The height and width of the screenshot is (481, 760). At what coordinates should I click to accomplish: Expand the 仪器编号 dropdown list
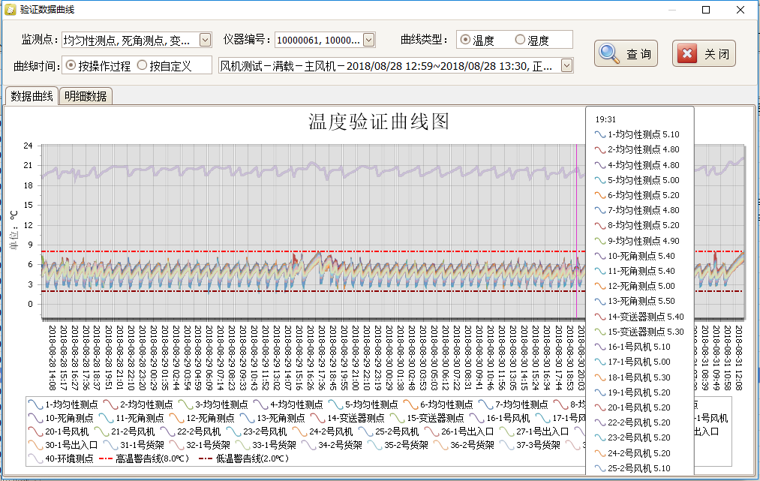pyautogui.click(x=369, y=40)
